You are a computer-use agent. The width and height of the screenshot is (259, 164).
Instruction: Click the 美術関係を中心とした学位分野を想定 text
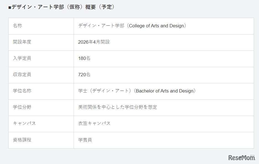point(118,107)
